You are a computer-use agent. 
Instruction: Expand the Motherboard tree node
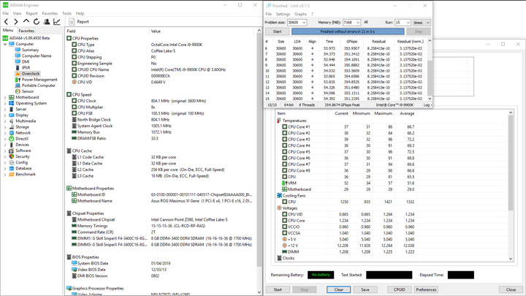tap(5, 97)
